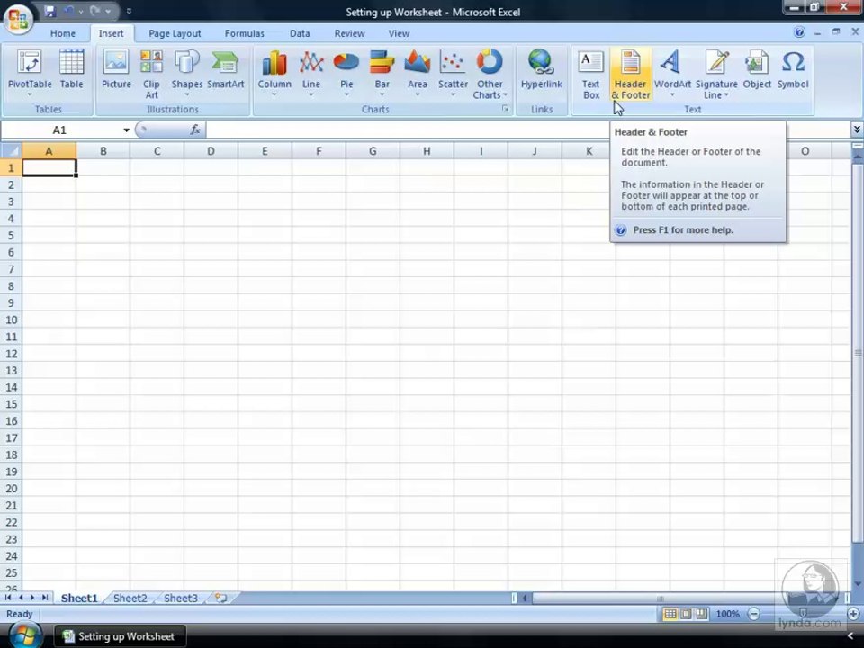This screenshot has width=864, height=648.
Task: Insert a Column chart
Action: [274, 73]
